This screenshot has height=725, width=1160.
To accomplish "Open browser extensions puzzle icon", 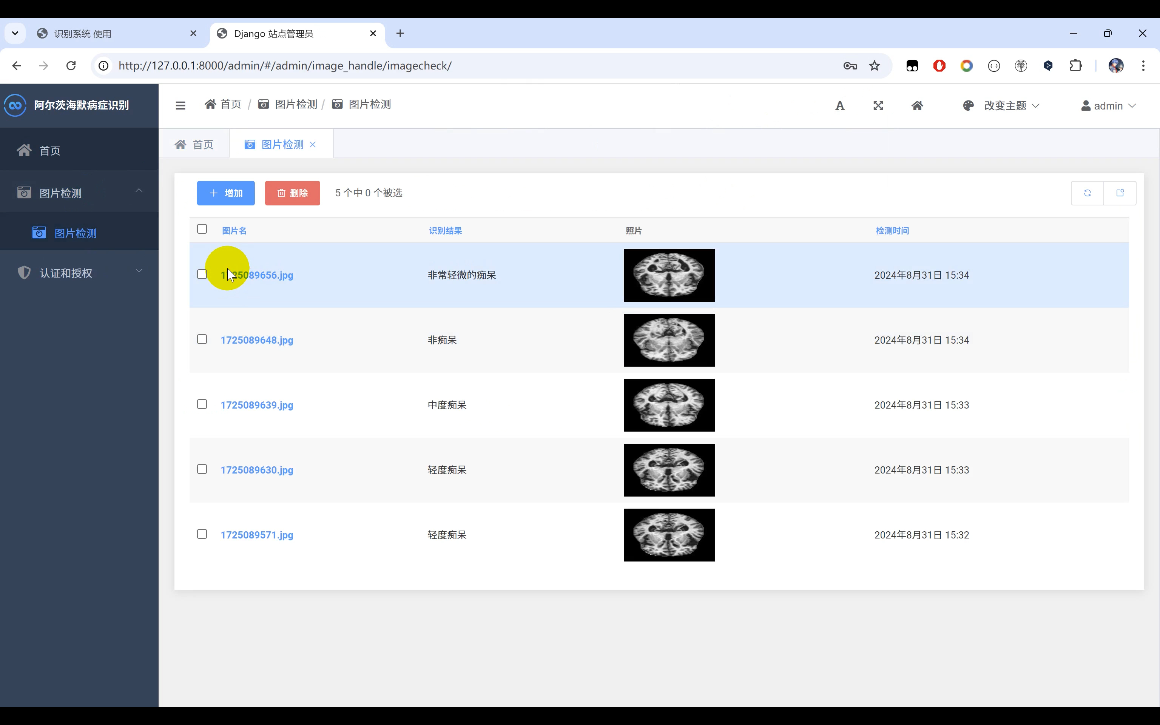I will coord(1075,66).
